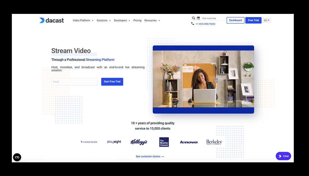Click the Kellogg's logo
Viewport: 309px width, 176px height.
pos(139,142)
